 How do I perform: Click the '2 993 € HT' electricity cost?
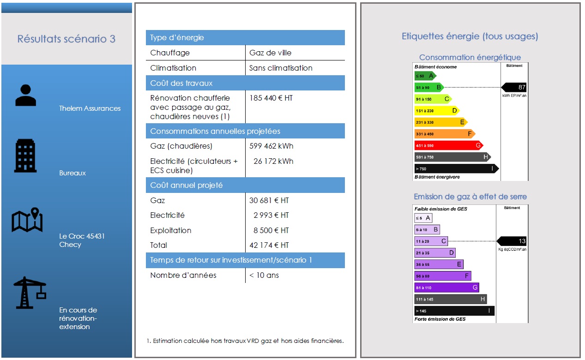coord(271,215)
